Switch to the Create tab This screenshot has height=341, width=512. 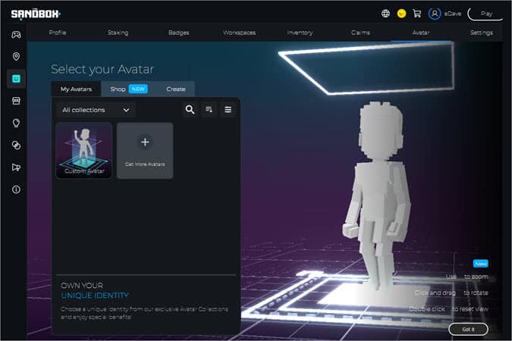(x=176, y=89)
